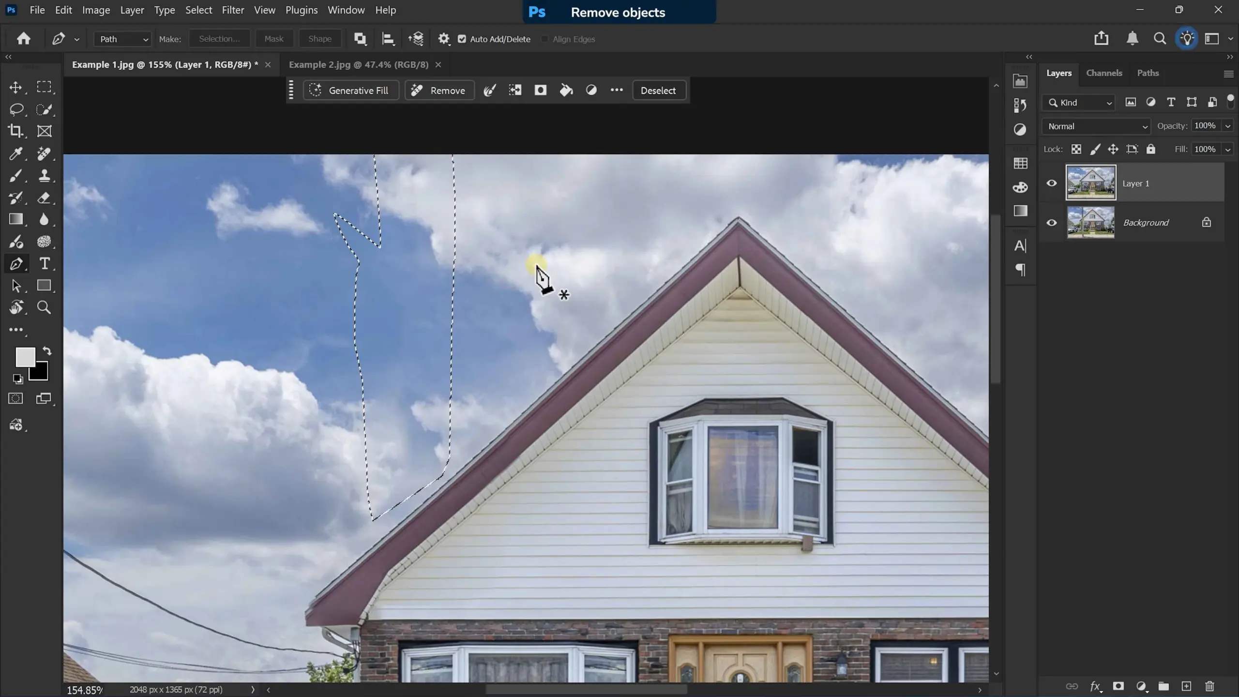
Task: Click Share icon in top bar
Action: pyautogui.click(x=1101, y=38)
